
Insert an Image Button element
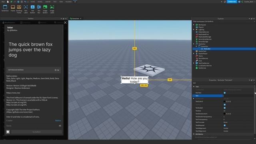[45, 9]
